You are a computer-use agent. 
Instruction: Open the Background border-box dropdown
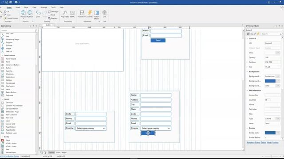click(278, 76)
